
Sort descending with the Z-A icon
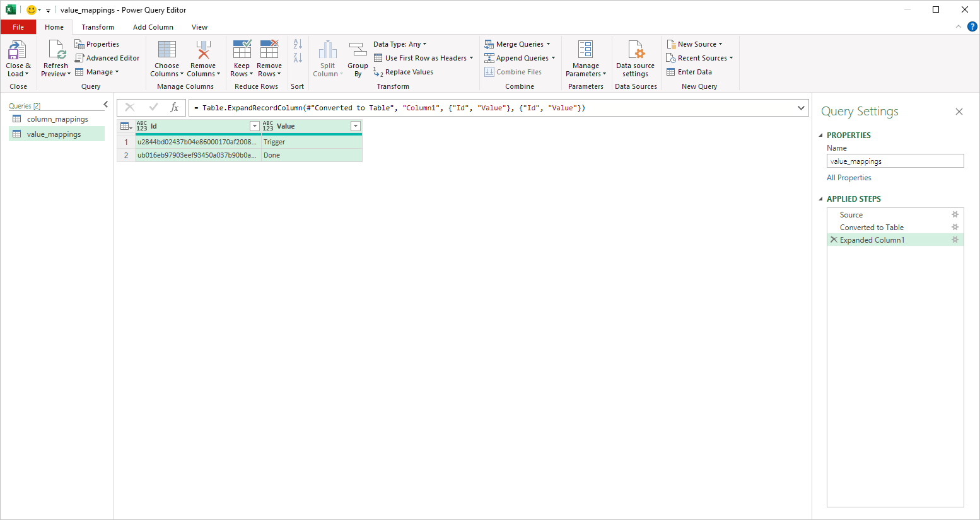[x=298, y=58]
